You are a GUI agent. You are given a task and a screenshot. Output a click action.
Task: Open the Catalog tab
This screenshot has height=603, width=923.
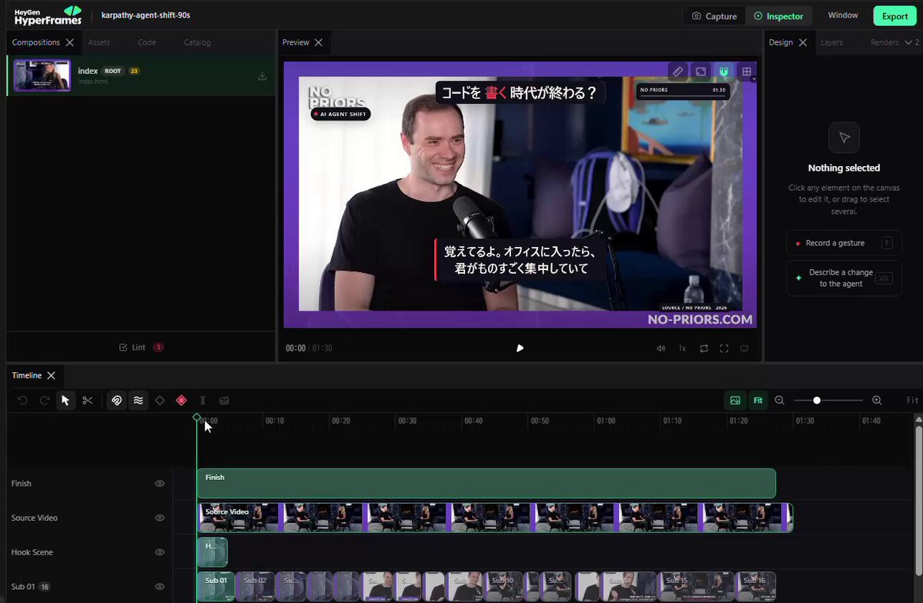[x=197, y=42]
